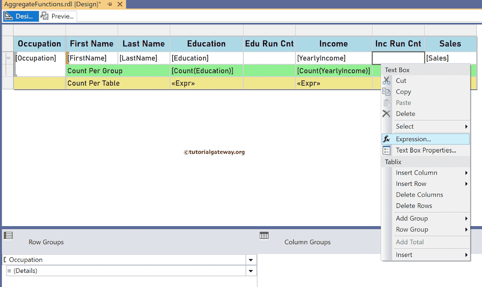Click the Column Groups panel icon
482x287 pixels.
pyautogui.click(x=264, y=235)
